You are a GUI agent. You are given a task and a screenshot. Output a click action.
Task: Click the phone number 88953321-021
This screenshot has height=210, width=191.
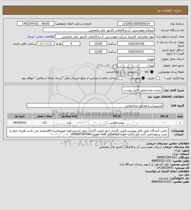point(161,161)
